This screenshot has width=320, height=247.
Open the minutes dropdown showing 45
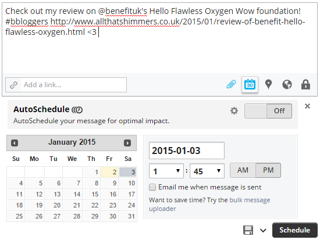pyautogui.click(x=207, y=171)
